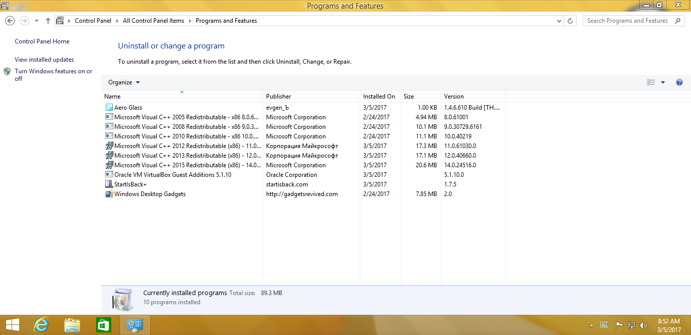The height and width of the screenshot is (335, 691).
Task: Launch Internet Explorer from the taskbar
Action: click(40, 325)
